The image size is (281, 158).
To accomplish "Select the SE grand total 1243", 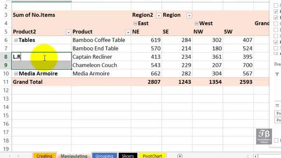I will coord(177,82).
